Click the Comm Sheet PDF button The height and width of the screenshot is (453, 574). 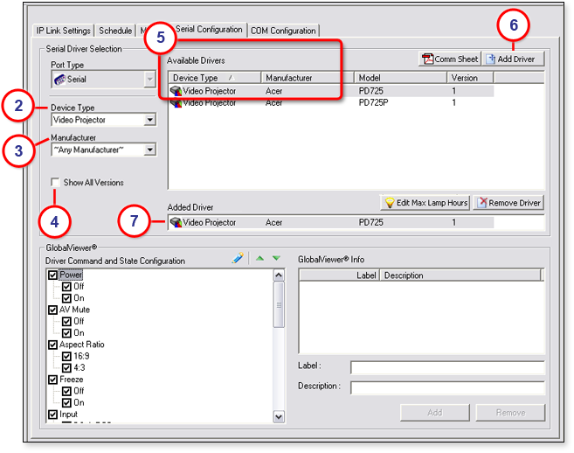(x=451, y=59)
